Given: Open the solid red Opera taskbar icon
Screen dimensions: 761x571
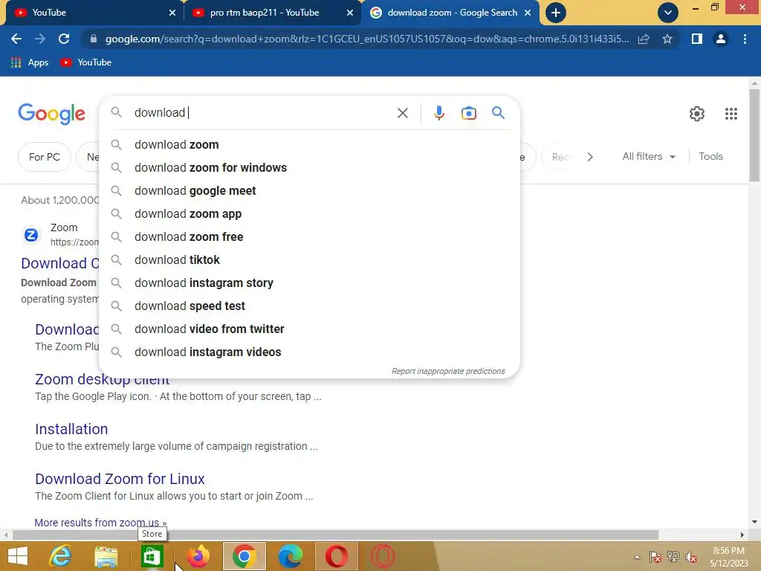Looking at the screenshot, I should coord(337,556).
